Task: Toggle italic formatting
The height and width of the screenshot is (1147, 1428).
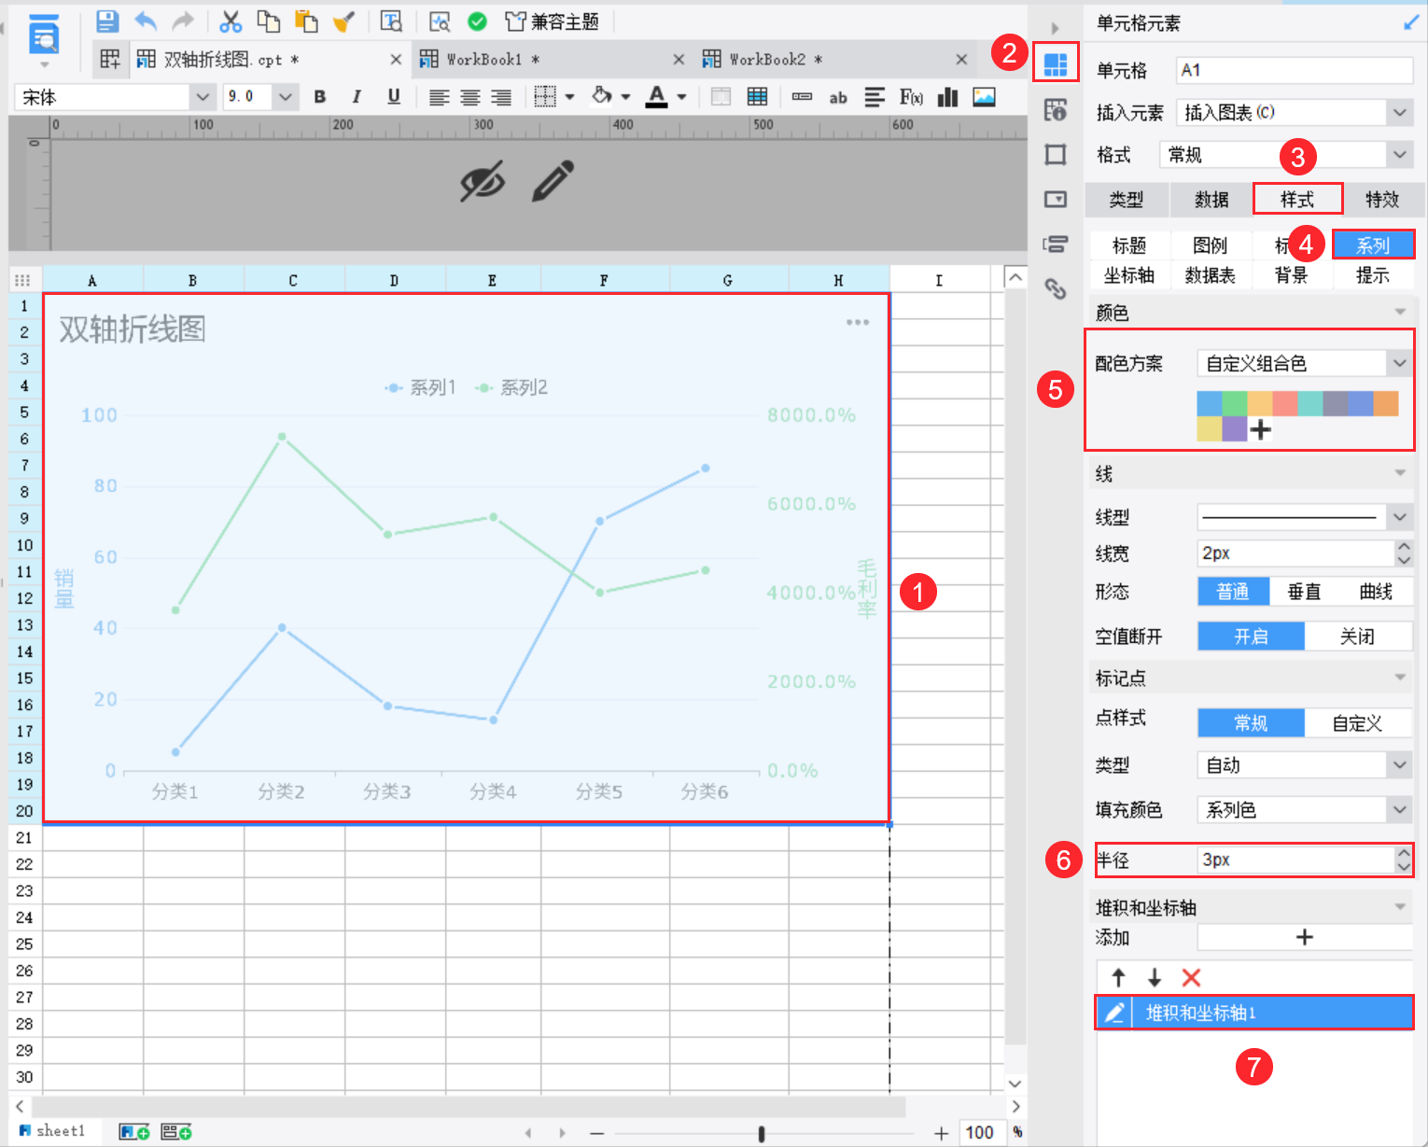Action: click(357, 96)
